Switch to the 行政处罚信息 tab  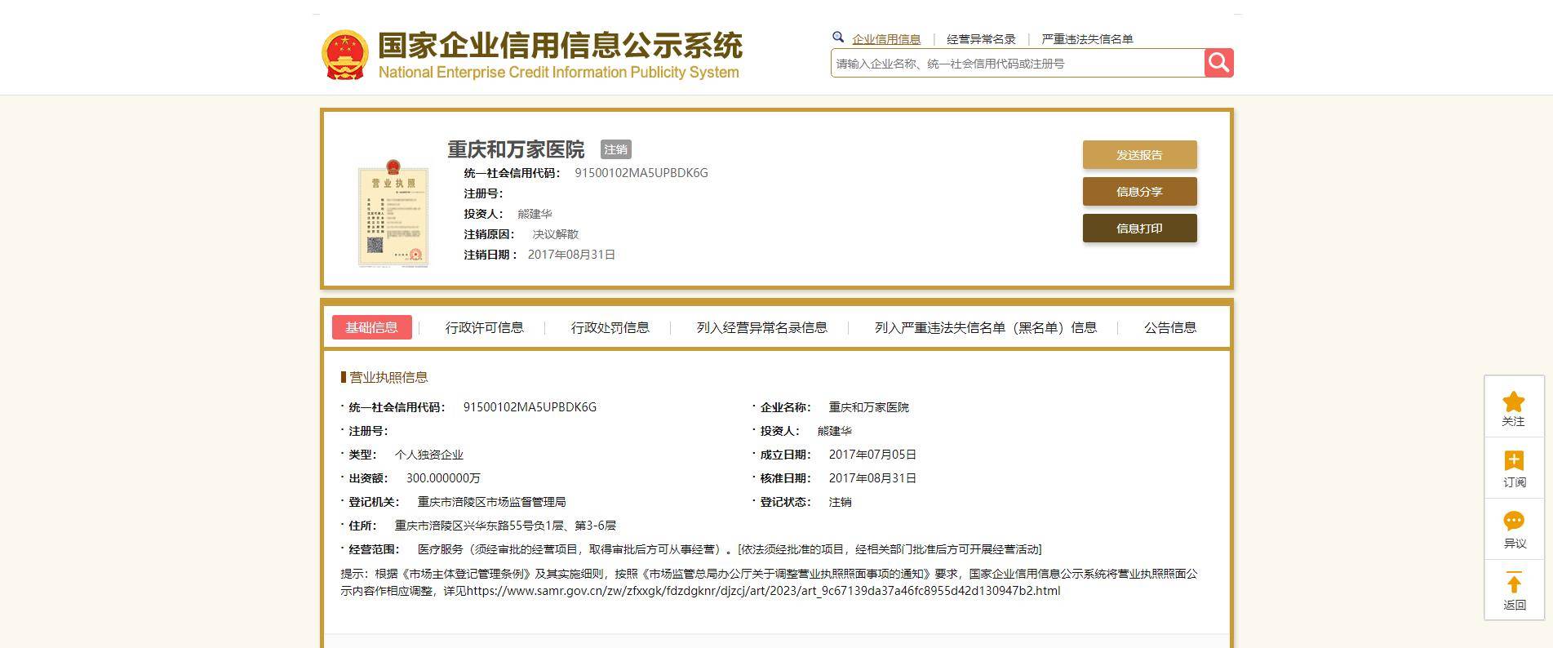tap(610, 327)
